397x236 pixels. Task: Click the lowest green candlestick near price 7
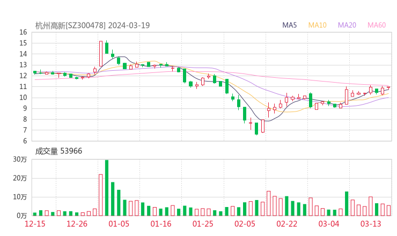coord(256,129)
